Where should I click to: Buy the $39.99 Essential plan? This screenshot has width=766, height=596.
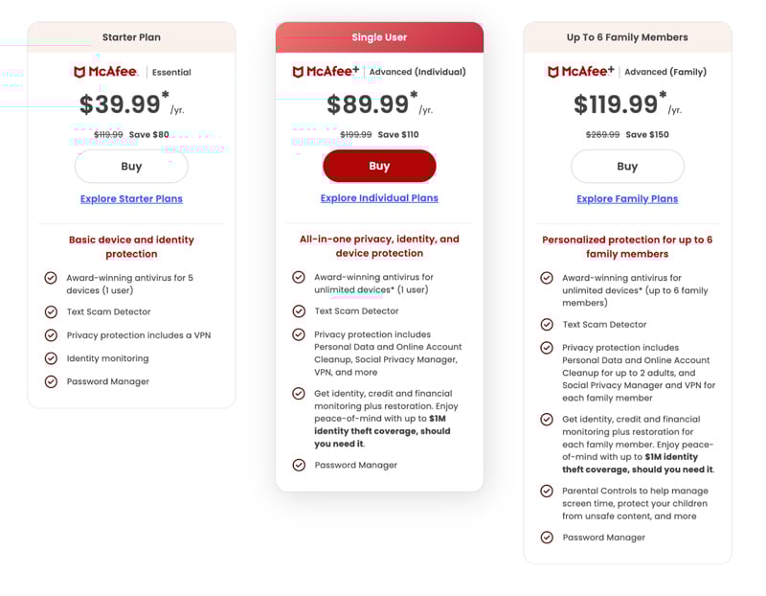(131, 166)
